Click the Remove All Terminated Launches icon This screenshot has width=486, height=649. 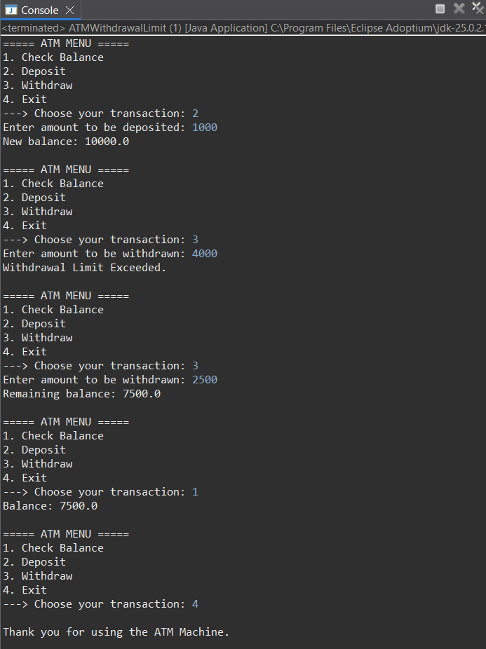(x=477, y=8)
